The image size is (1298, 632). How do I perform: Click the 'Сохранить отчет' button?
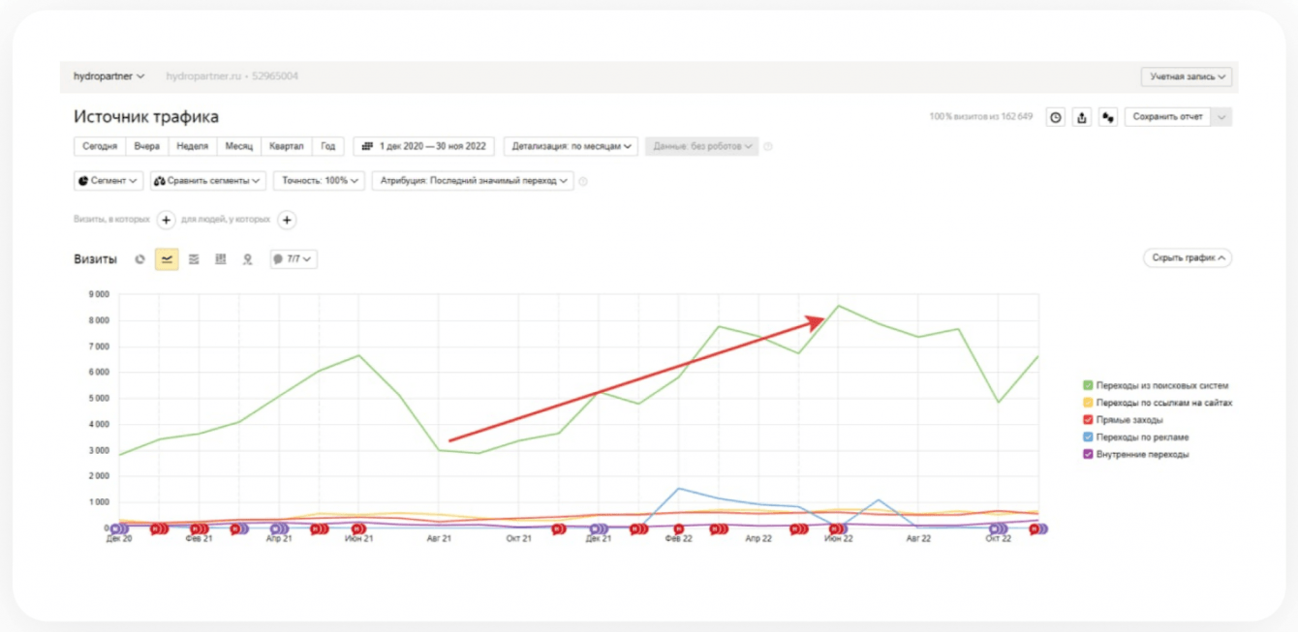click(1167, 117)
